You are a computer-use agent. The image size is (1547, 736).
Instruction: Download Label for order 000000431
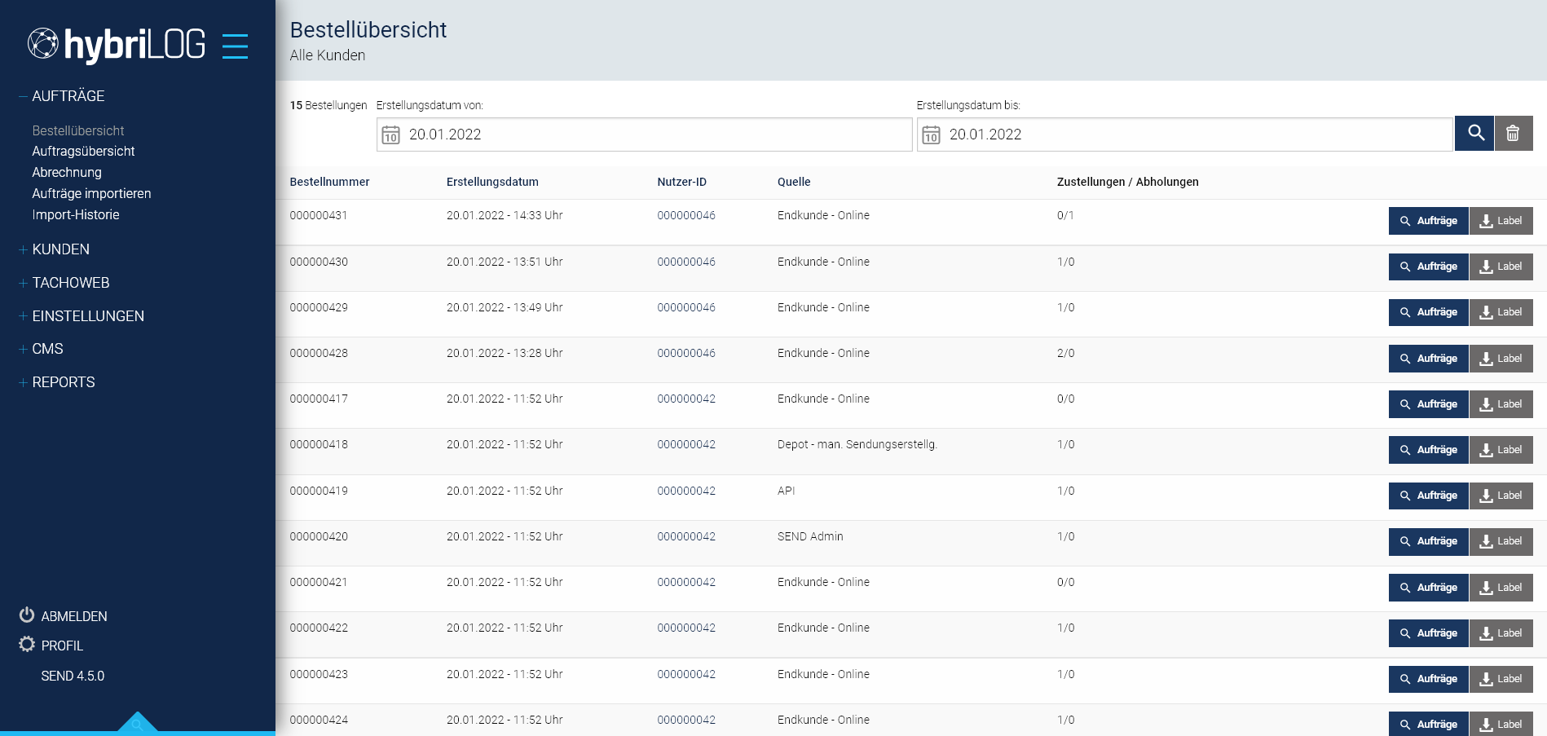coord(1501,221)
